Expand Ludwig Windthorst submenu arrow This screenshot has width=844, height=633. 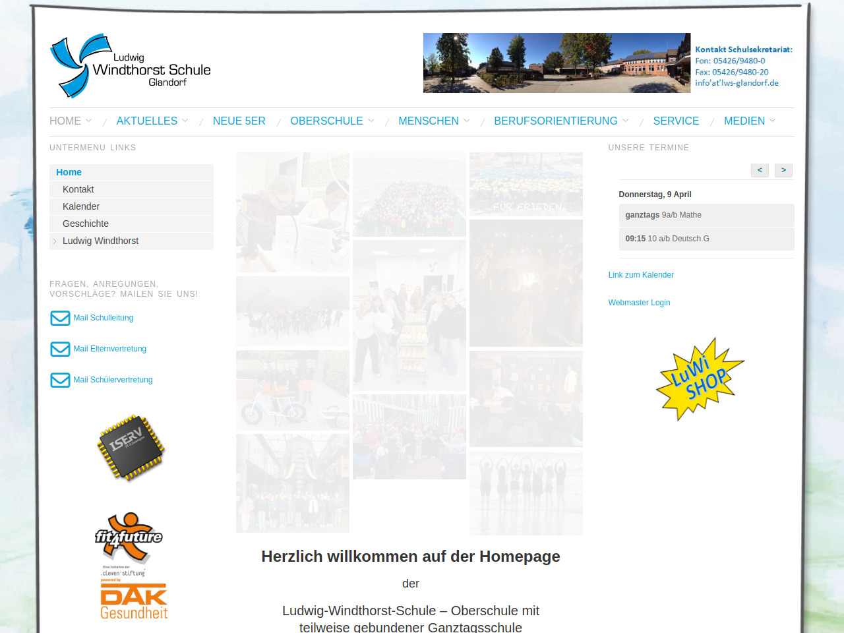coord(55,241)
